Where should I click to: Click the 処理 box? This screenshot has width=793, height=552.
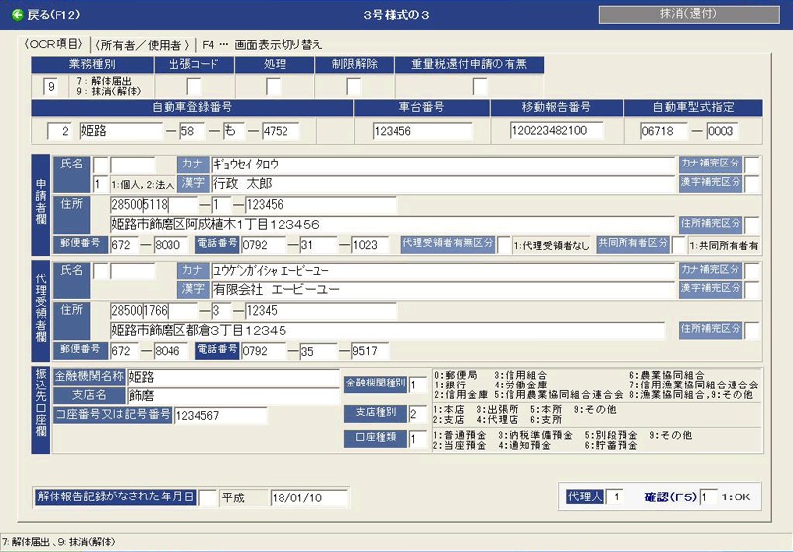tap(274, 87)
